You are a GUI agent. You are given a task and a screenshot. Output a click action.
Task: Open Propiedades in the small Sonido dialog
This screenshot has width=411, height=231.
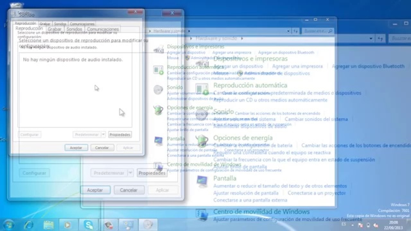click(120, 134)
